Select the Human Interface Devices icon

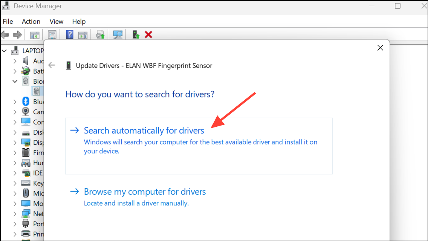[x=26, y=163]
